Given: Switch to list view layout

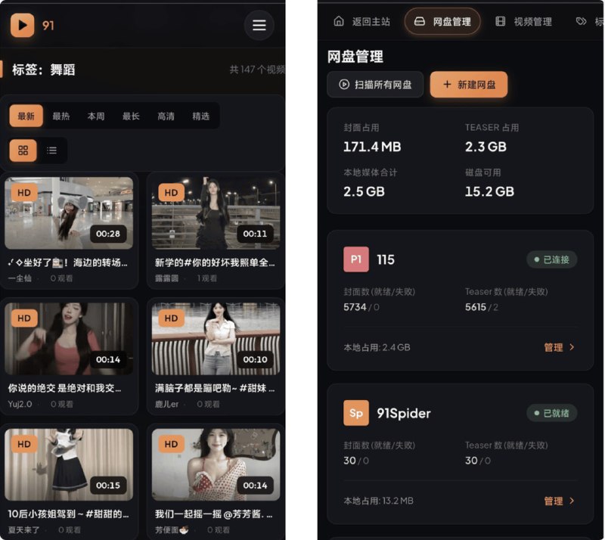Looking at the screenshot, I should coord(51,151).
